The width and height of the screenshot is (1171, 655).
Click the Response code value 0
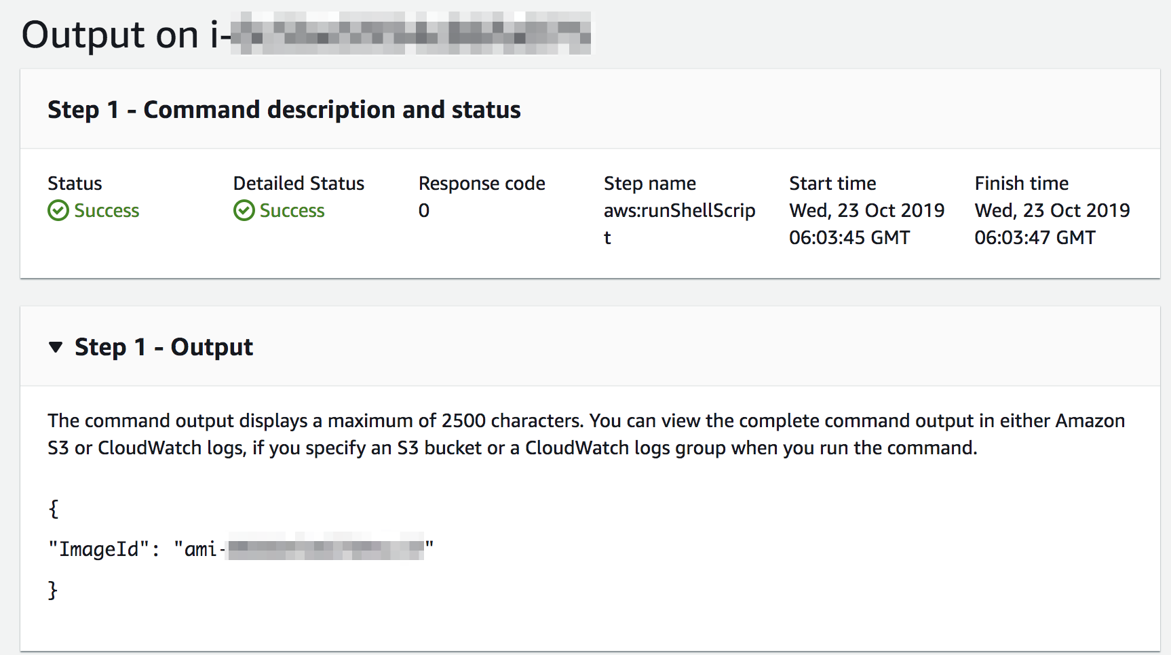(x=424, y=211)
